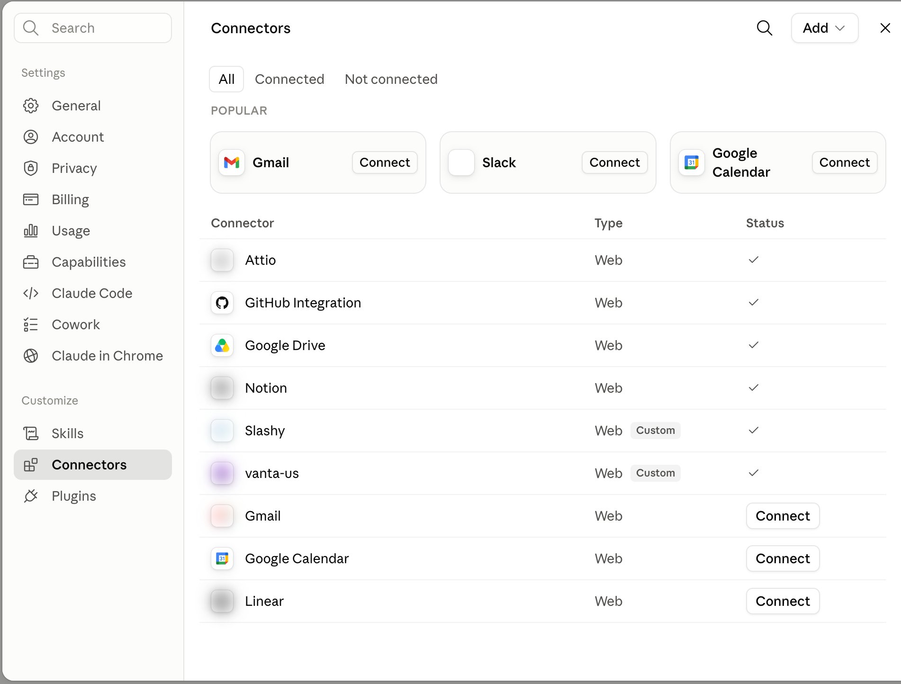This screenshot has width=901, height=684.
Task: Click the Gmail icon in connector list
Action: click(x=222, y=516)
